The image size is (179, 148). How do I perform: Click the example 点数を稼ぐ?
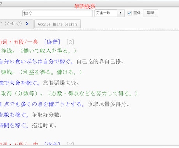point(14,115)
